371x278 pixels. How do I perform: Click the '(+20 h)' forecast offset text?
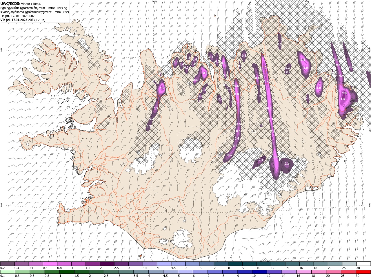tap(40, 20)
